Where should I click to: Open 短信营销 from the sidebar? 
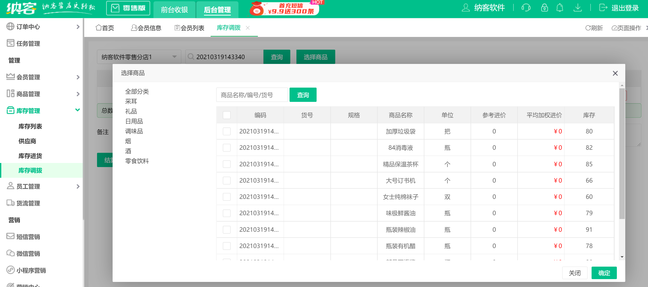pyautogui.click(x=28, y=237)
